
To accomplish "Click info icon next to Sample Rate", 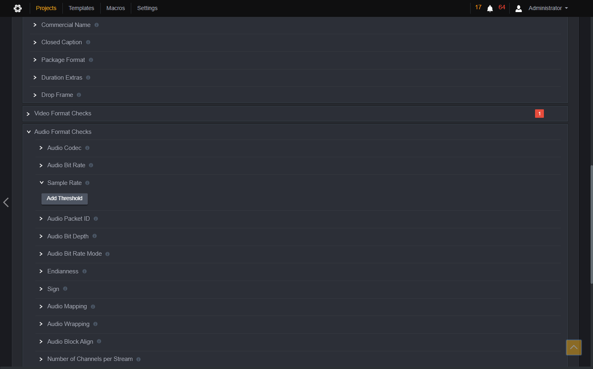I will pos(87,183).
